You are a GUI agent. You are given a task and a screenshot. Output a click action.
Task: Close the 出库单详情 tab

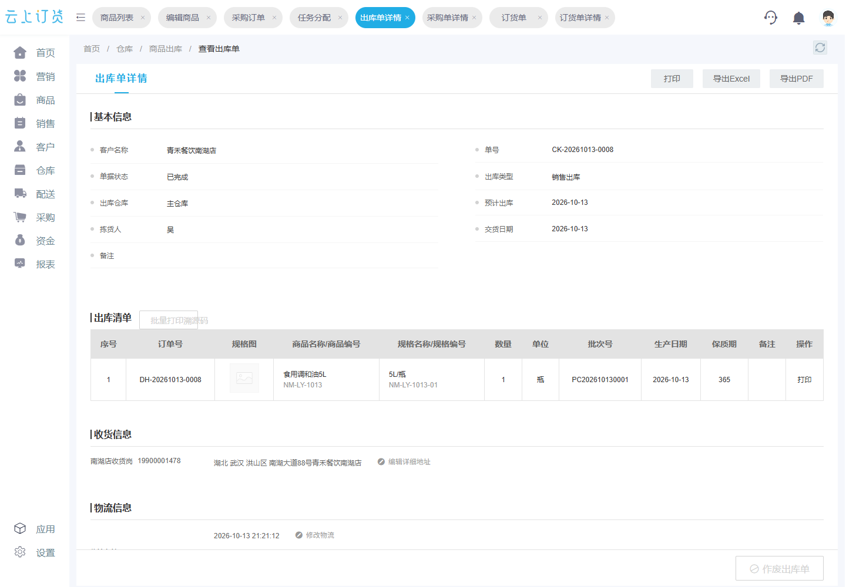(407, 18)
